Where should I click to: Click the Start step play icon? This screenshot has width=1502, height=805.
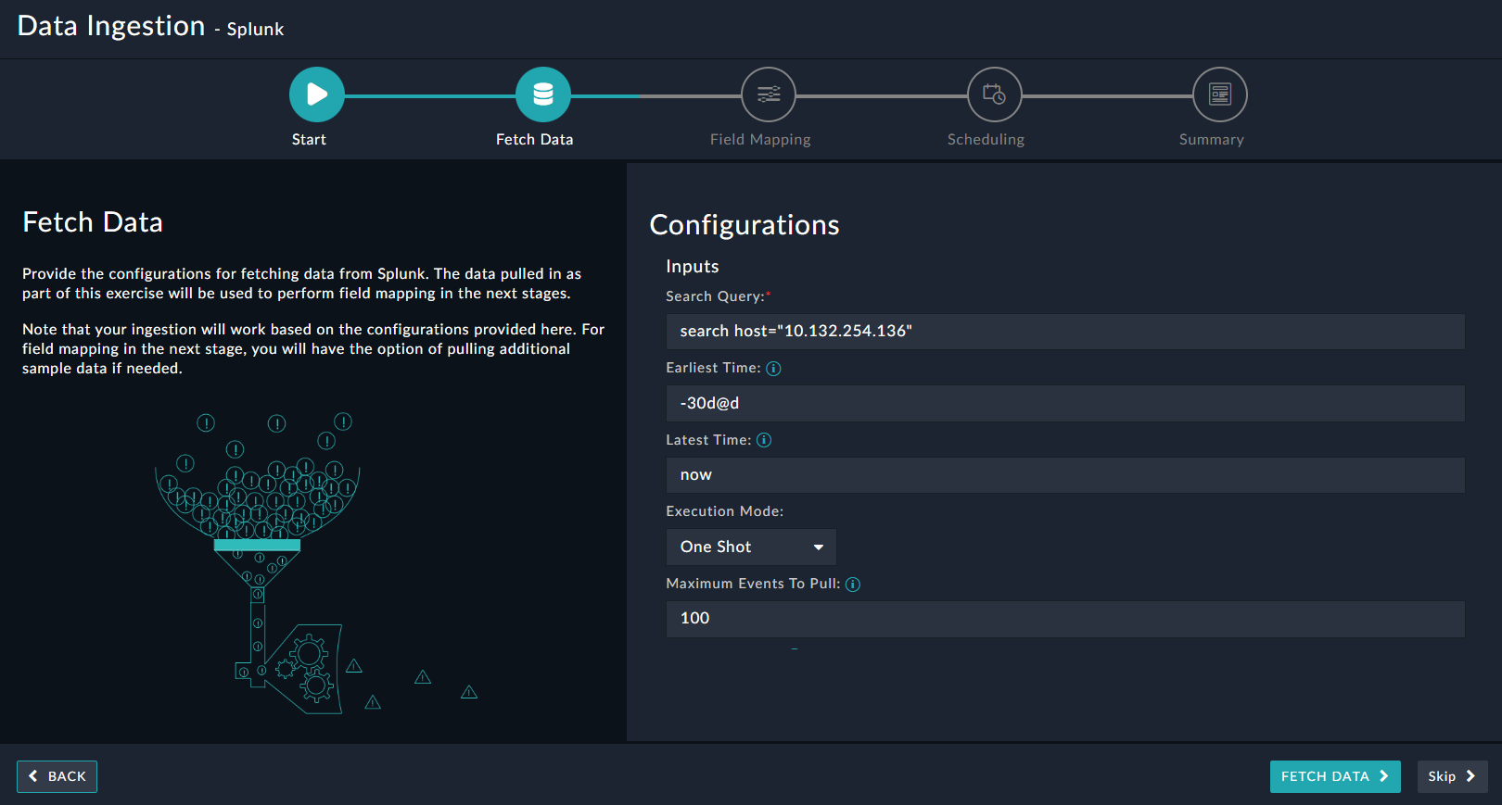coord(316,94)
